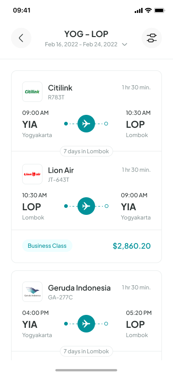
Task: Select the Citilink R783T flight name
Action: (x=60, y=91)
